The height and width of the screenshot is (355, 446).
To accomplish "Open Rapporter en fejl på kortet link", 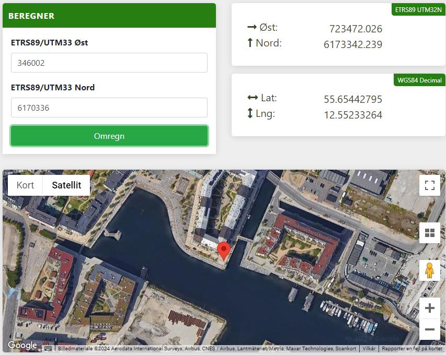I will [x=412, y=348].
